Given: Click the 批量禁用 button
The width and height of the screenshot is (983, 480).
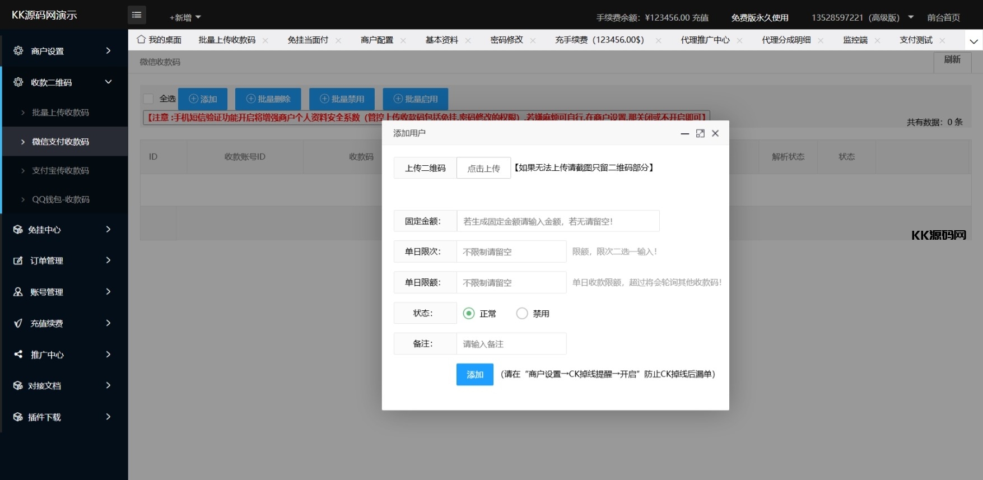Looking at the screenshot, I should [x=342, y=99].
